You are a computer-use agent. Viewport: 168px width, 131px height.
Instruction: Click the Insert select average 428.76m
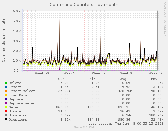(125, 91)
